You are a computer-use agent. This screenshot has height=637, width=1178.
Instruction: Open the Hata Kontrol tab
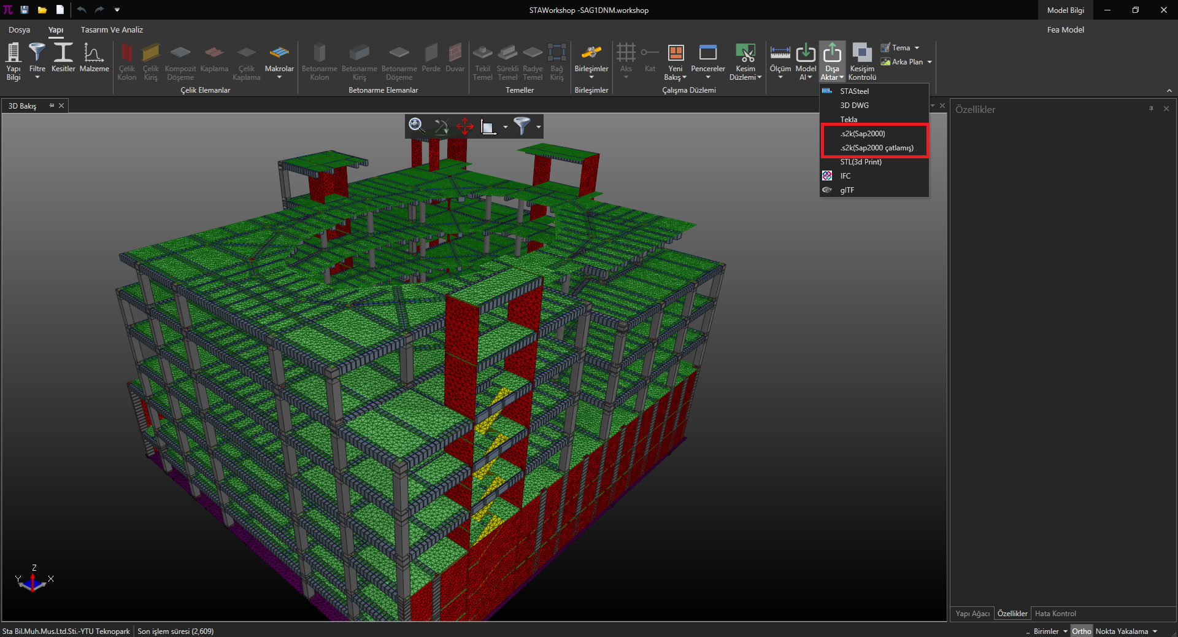1055,614
